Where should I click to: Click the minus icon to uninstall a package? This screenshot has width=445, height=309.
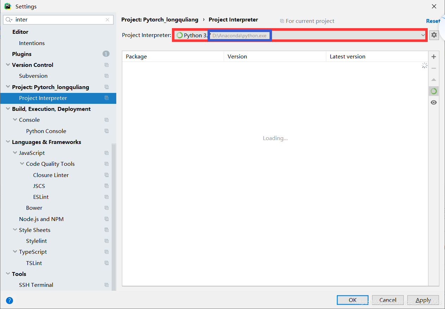coord(434,68)
